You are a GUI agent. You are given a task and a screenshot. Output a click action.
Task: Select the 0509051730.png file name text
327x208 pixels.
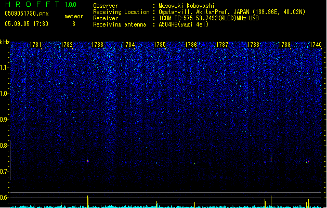point(27,14)
